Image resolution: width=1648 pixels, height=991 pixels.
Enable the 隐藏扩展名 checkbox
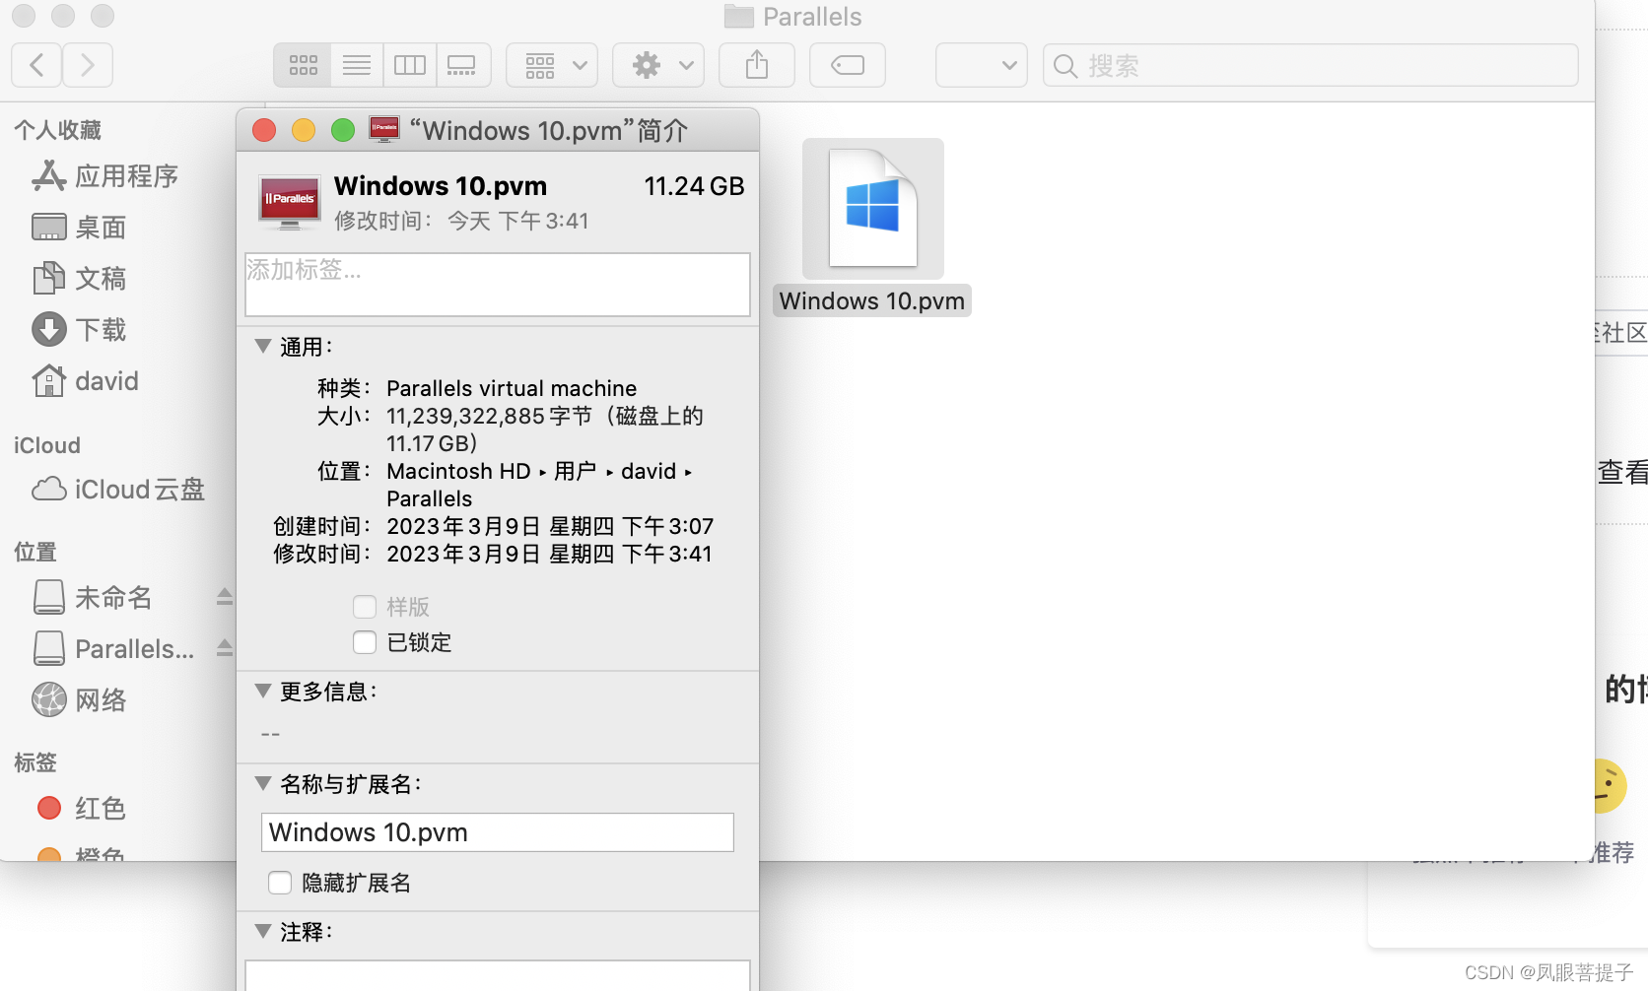pos(280,883)
